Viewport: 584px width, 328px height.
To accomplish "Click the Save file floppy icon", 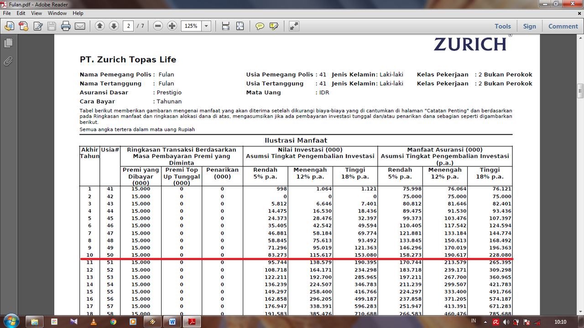I will click(x=52, y=26).
